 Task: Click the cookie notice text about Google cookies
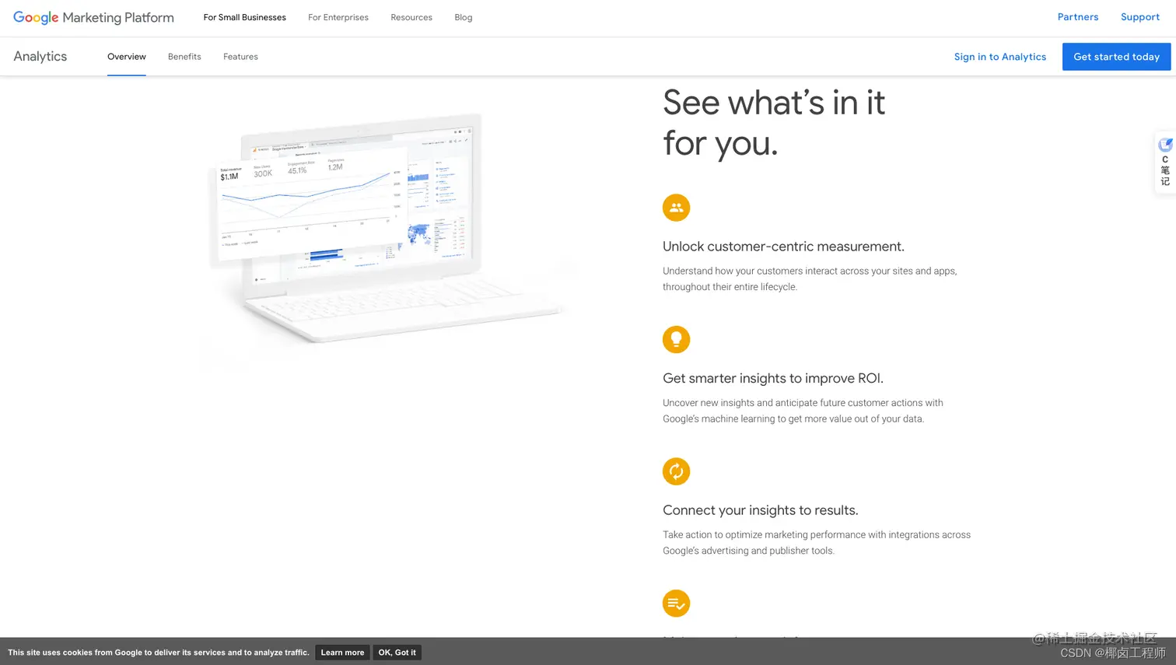(159, 653)
